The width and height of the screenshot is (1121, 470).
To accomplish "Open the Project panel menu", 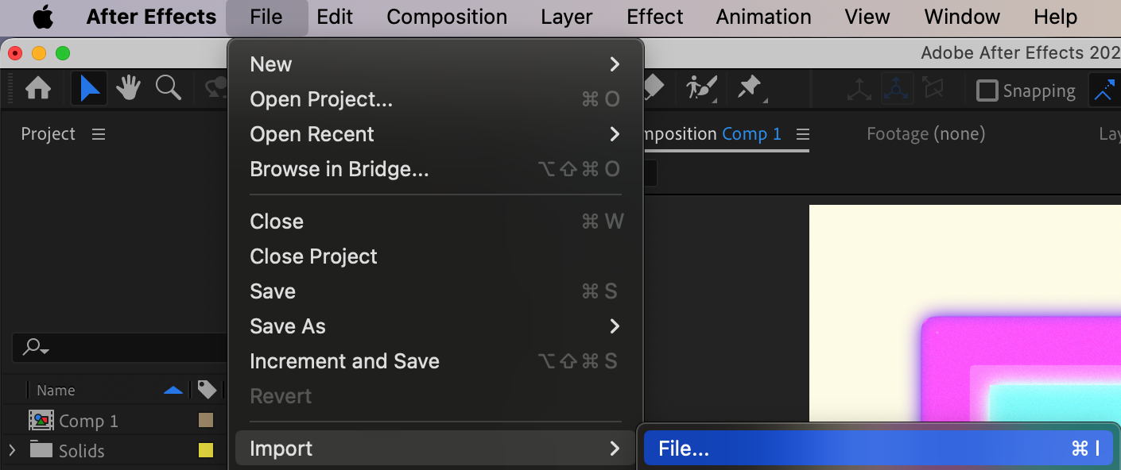I will (x=99, y=134).
